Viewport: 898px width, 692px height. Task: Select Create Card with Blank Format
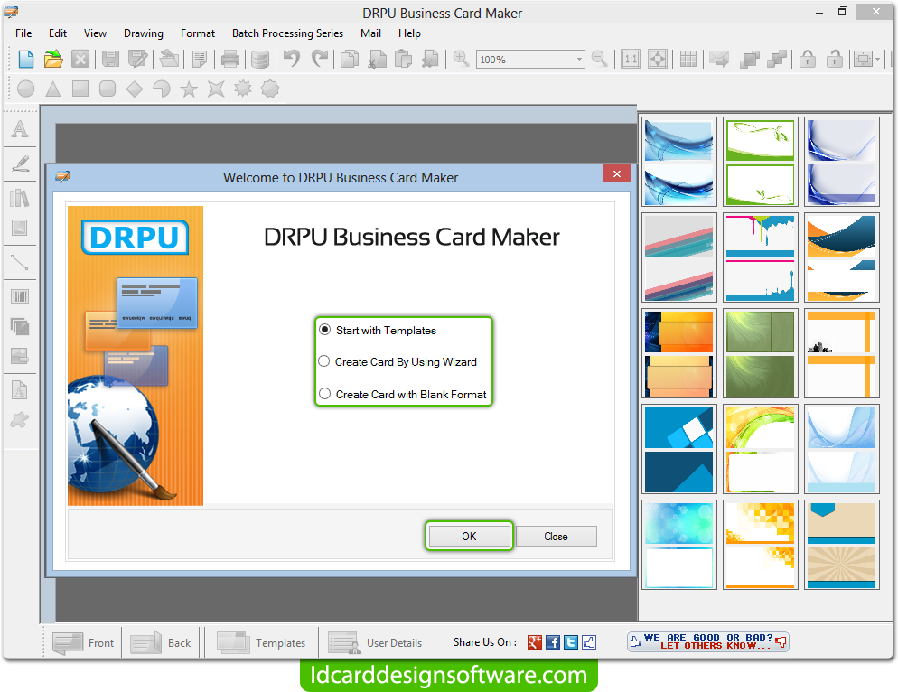[324, 394]
